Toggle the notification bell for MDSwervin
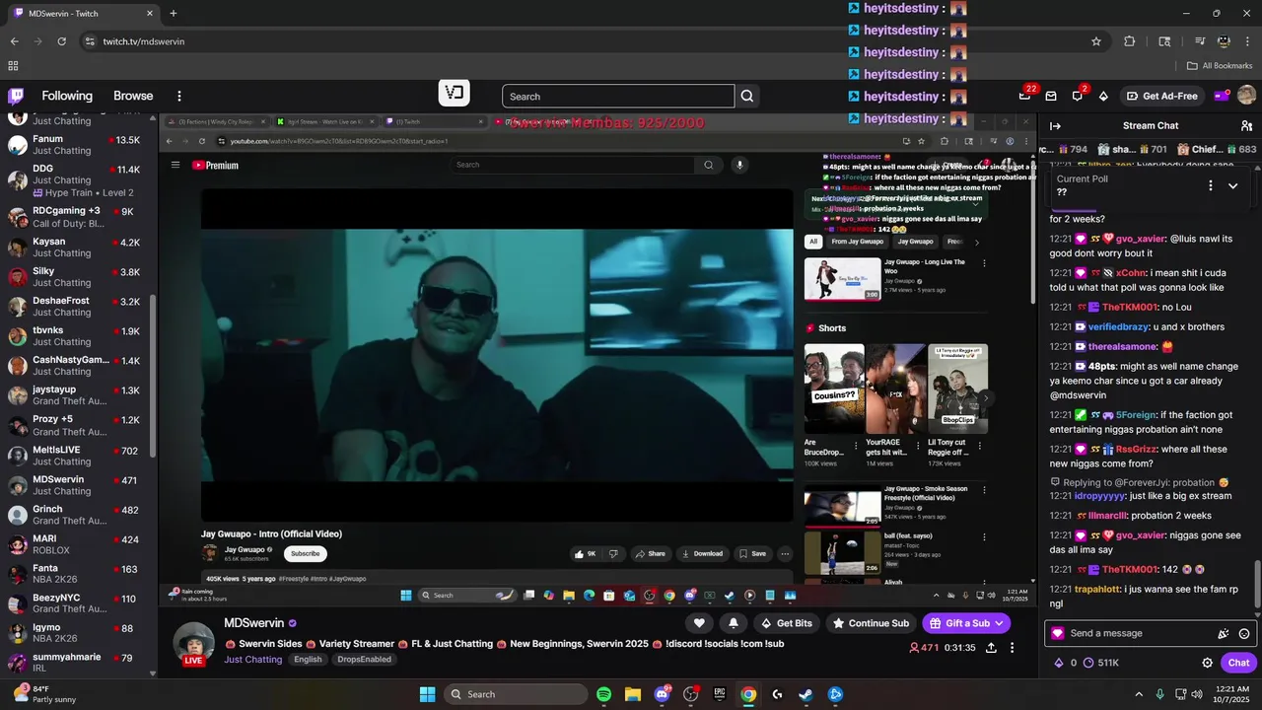 (733, 623)
